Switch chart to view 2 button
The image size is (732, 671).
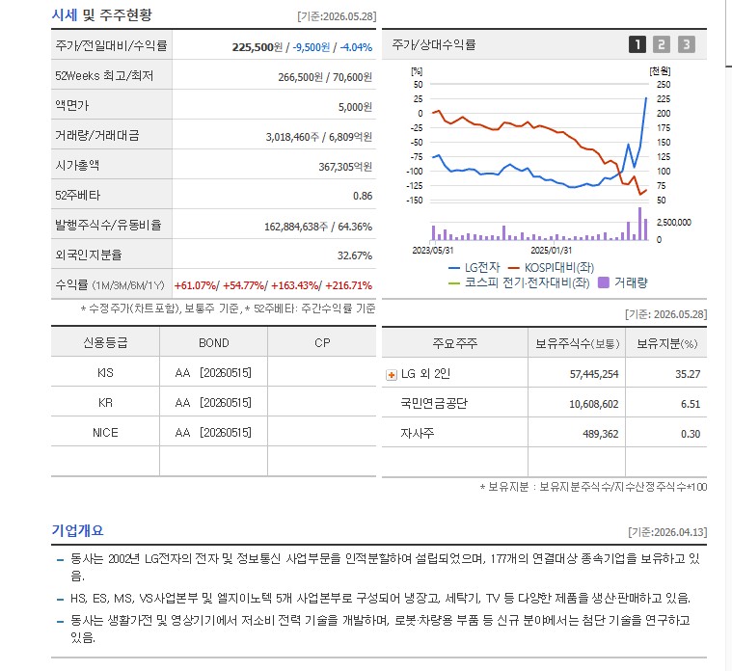point(661,44)
